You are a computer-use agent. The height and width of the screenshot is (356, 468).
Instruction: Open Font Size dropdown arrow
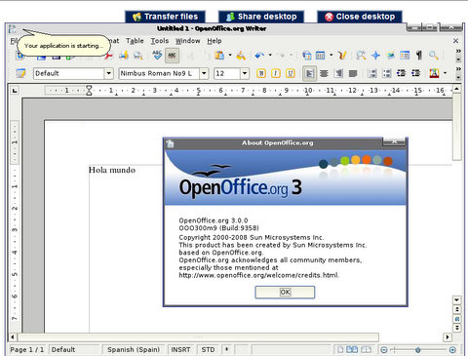pos(245,73)
